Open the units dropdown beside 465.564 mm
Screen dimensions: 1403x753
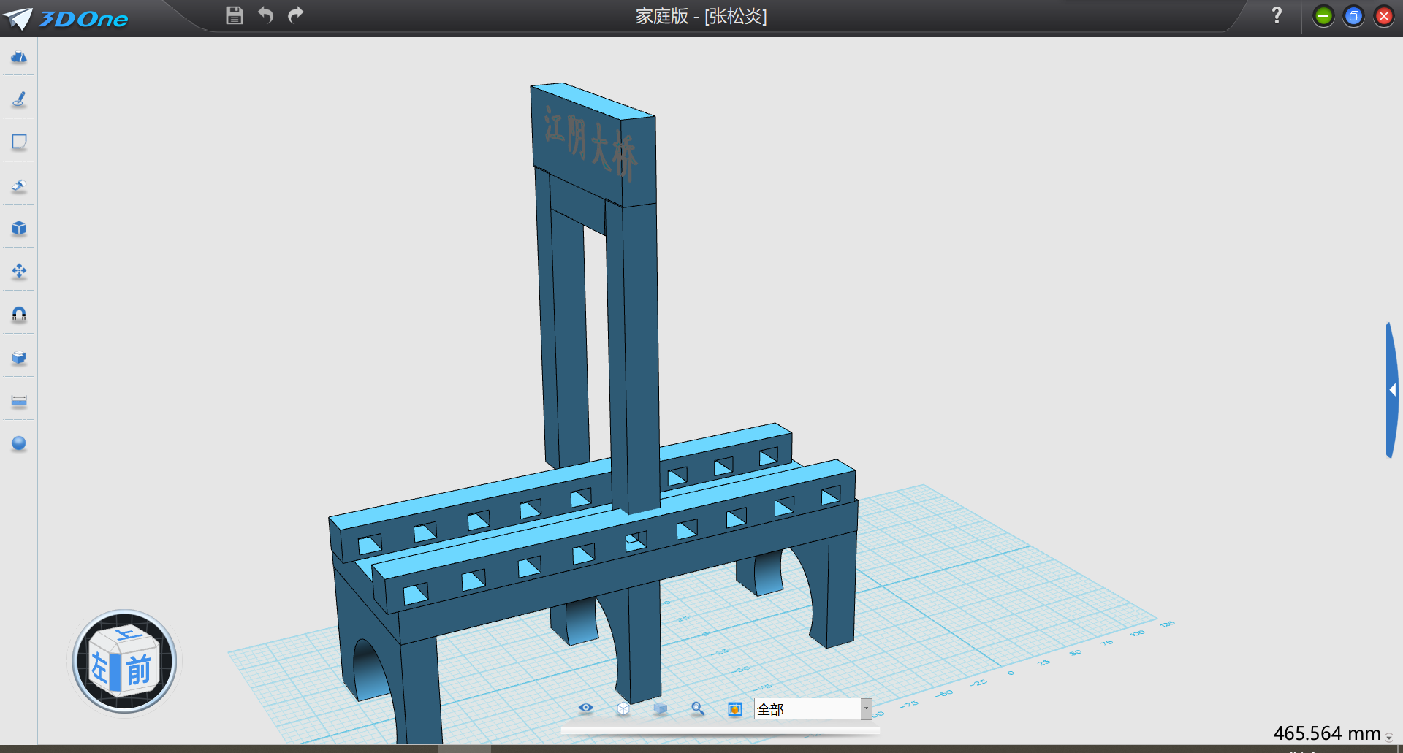(x=1389, y=738)
